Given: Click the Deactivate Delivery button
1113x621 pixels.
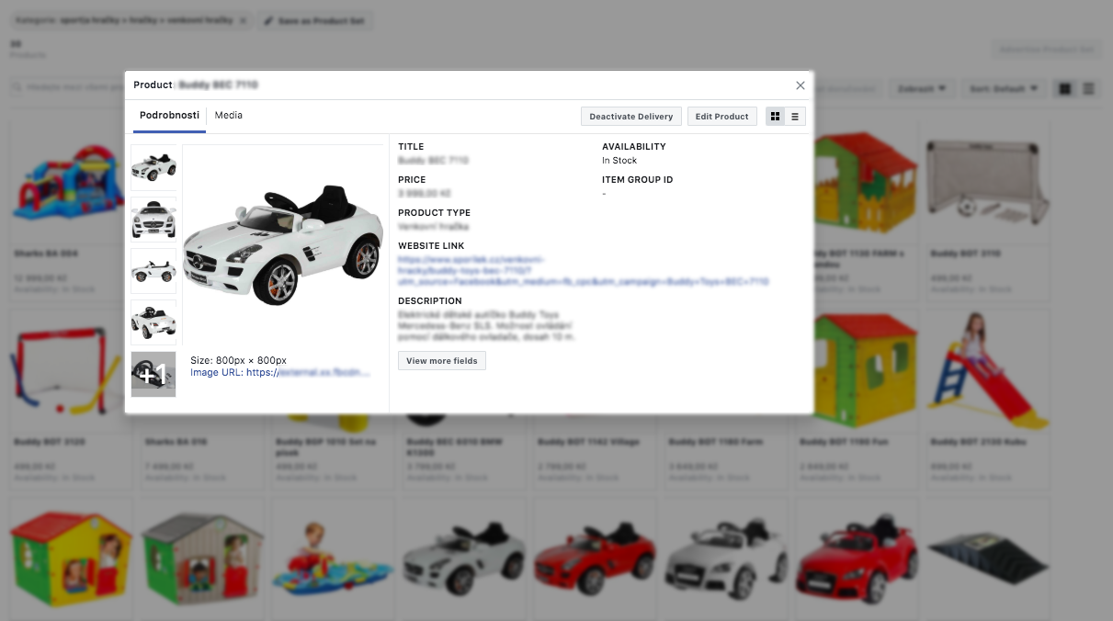Looking at the screenshot, I should pos(631,117).
